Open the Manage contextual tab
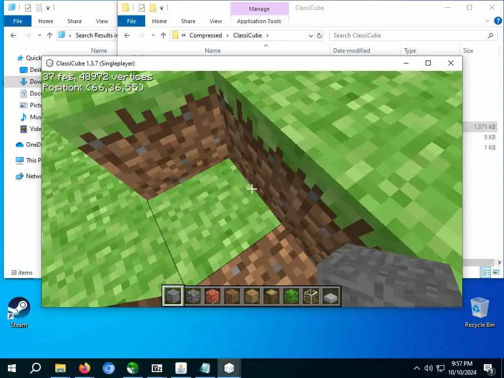 tap(259, 9)
